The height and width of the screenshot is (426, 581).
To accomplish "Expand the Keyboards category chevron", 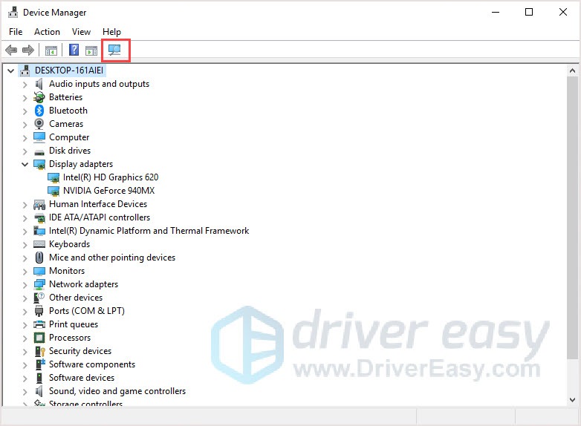I will 25,245.
